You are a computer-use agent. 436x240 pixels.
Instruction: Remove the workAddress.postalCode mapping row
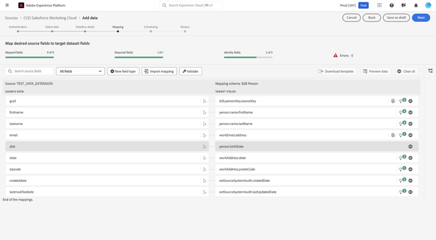(x=410, y=169)
